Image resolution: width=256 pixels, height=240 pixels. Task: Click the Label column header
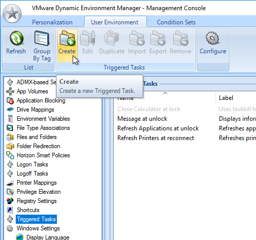(226, 98)
